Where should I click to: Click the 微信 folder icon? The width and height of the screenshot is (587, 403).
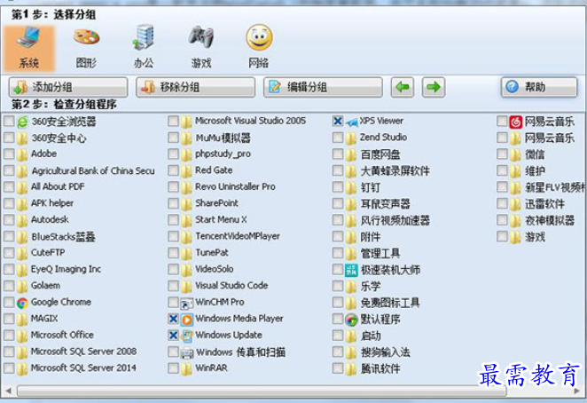coord(516,154)
